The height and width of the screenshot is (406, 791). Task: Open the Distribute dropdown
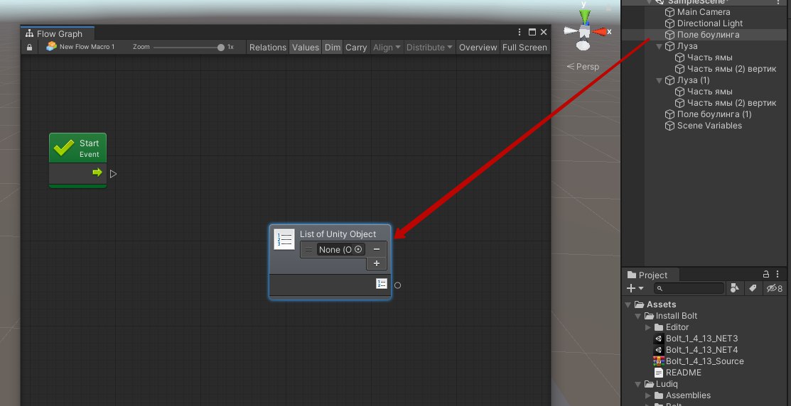429,48
